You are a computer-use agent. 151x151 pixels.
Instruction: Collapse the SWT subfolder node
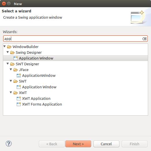tap(11, 81)
